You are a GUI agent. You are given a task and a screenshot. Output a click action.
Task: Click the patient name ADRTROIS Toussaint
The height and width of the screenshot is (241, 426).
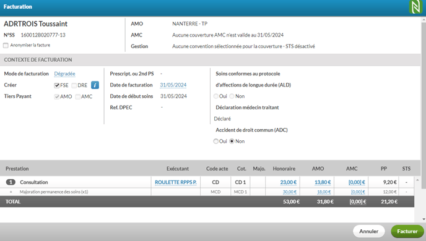pyautogui.click(x=35, y=24)
